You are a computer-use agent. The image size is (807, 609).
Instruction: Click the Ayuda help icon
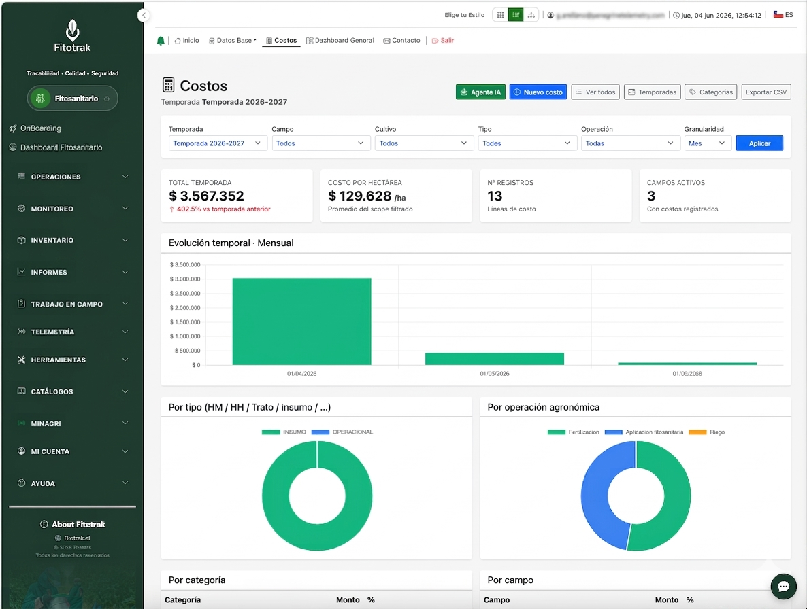click(x=21, y=483)
